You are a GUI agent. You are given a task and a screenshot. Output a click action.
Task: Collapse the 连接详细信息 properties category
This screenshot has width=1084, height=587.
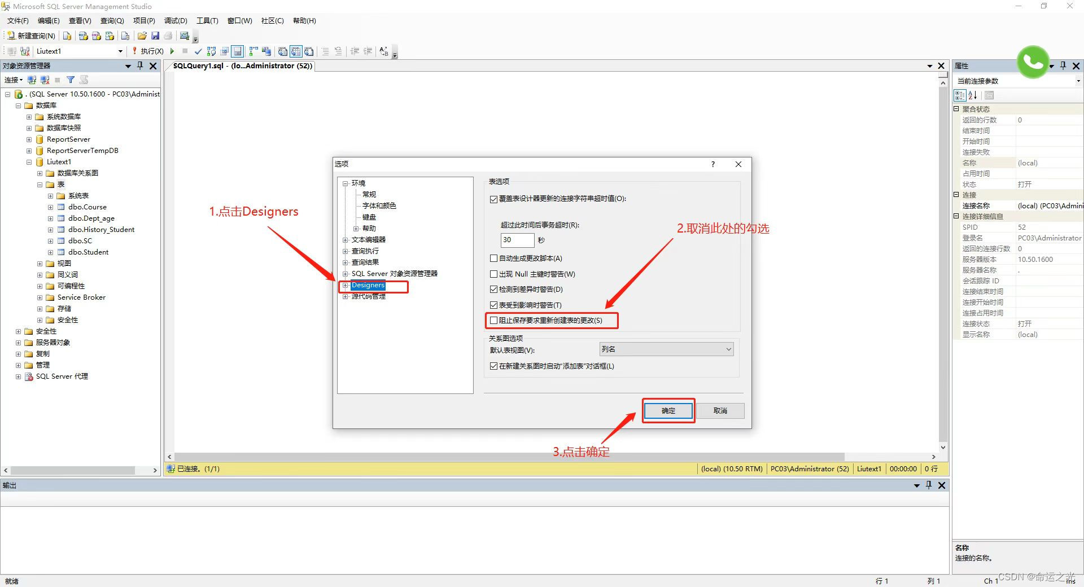[x=956, y=216]
